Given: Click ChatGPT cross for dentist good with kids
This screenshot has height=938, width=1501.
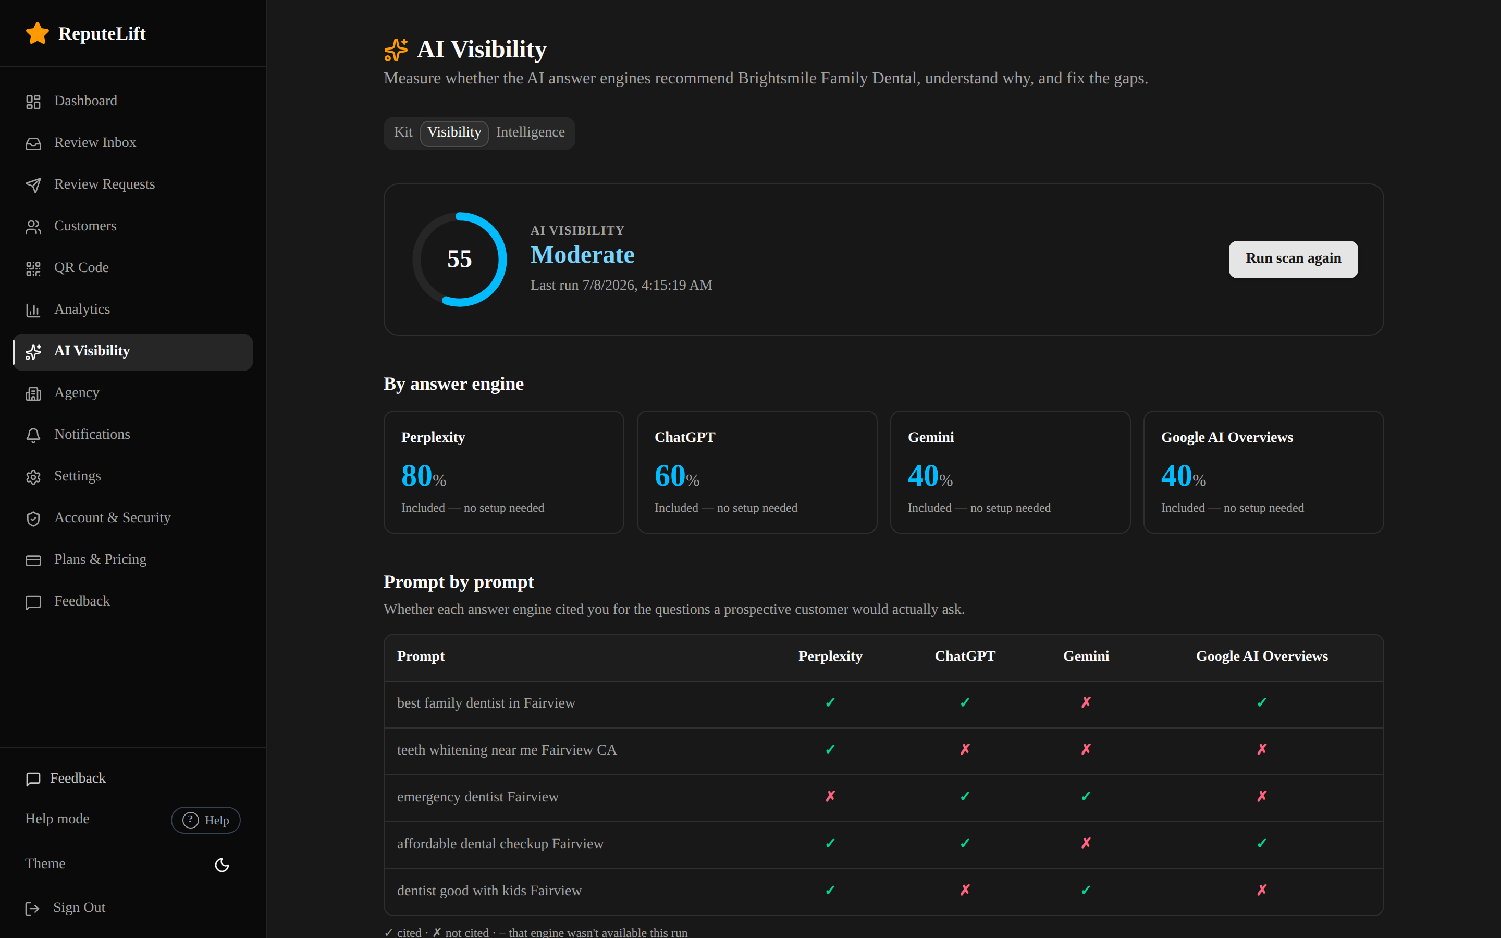Looking at the screenshot, I should [x=965, y=890].
